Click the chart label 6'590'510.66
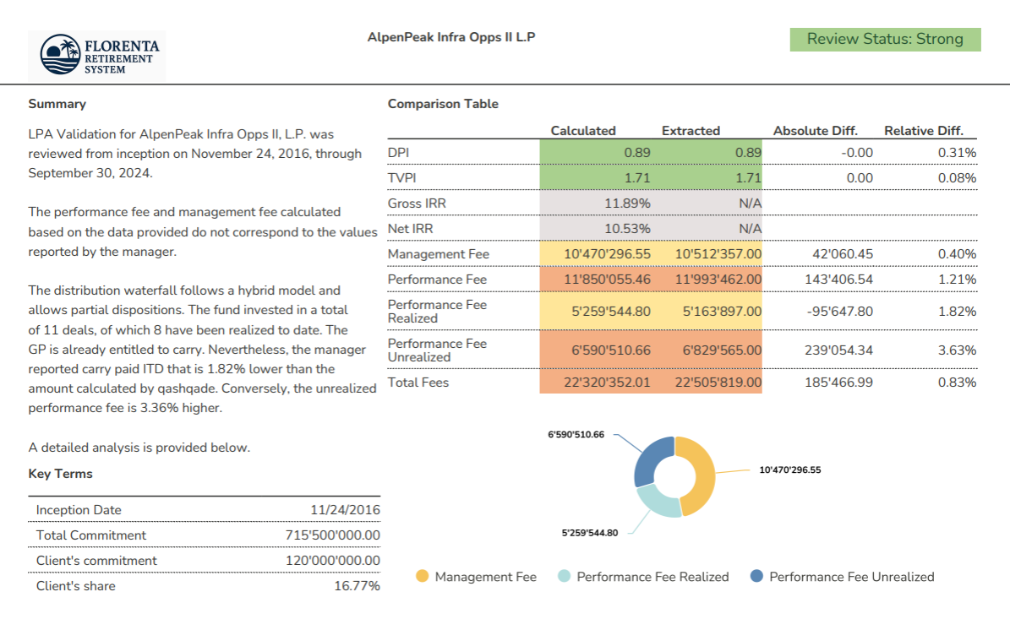Image resolution: width=1010 pixels, height=619 pixels. coord(576,434)
